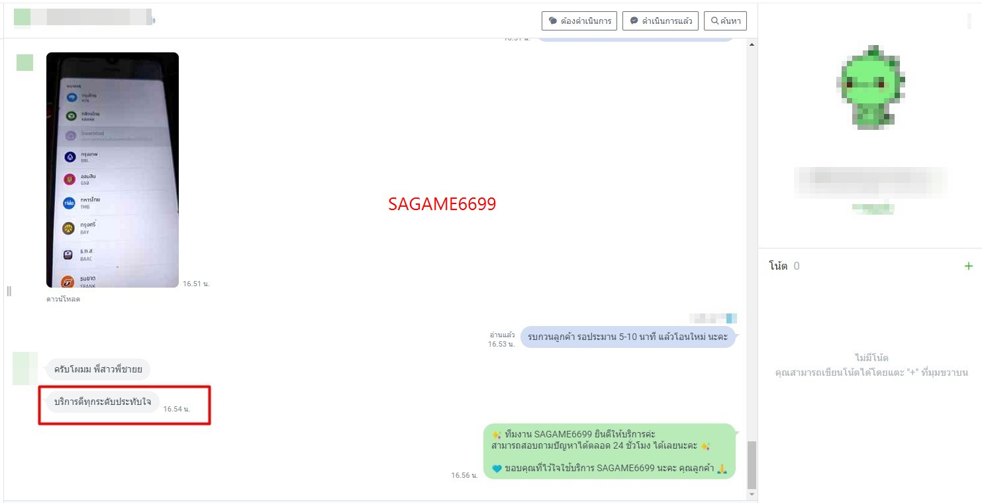Open the phone screenshot image thumbnail
This screenshot has width=982, height=503.
point(113,170)
